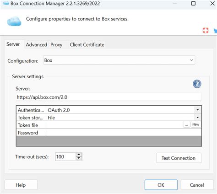Viewport: 217px width, 194px height.
Task: Select the Password row label
Action: pyautogui.click(x=31, y=133)
